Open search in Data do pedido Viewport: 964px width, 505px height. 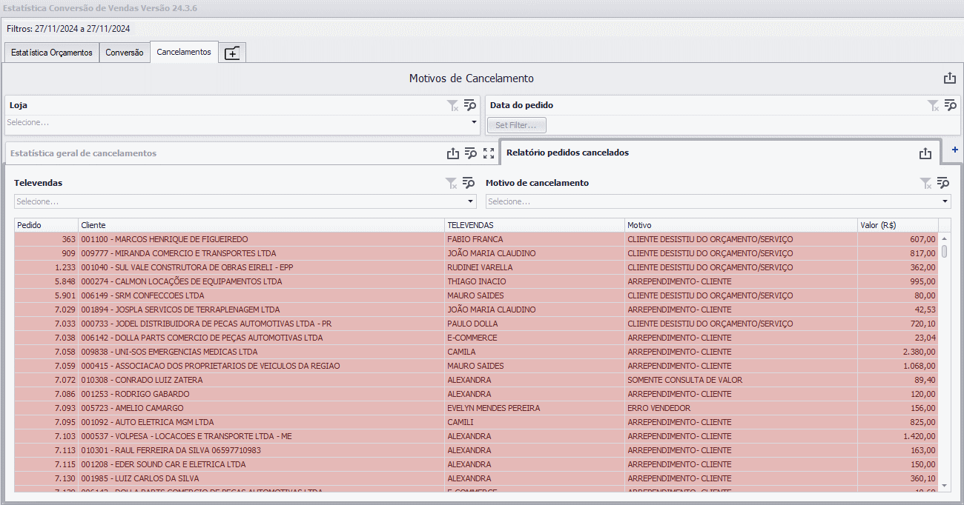tap(950, 105)
